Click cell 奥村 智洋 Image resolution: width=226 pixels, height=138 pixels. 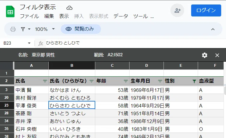tap(32, 98)
